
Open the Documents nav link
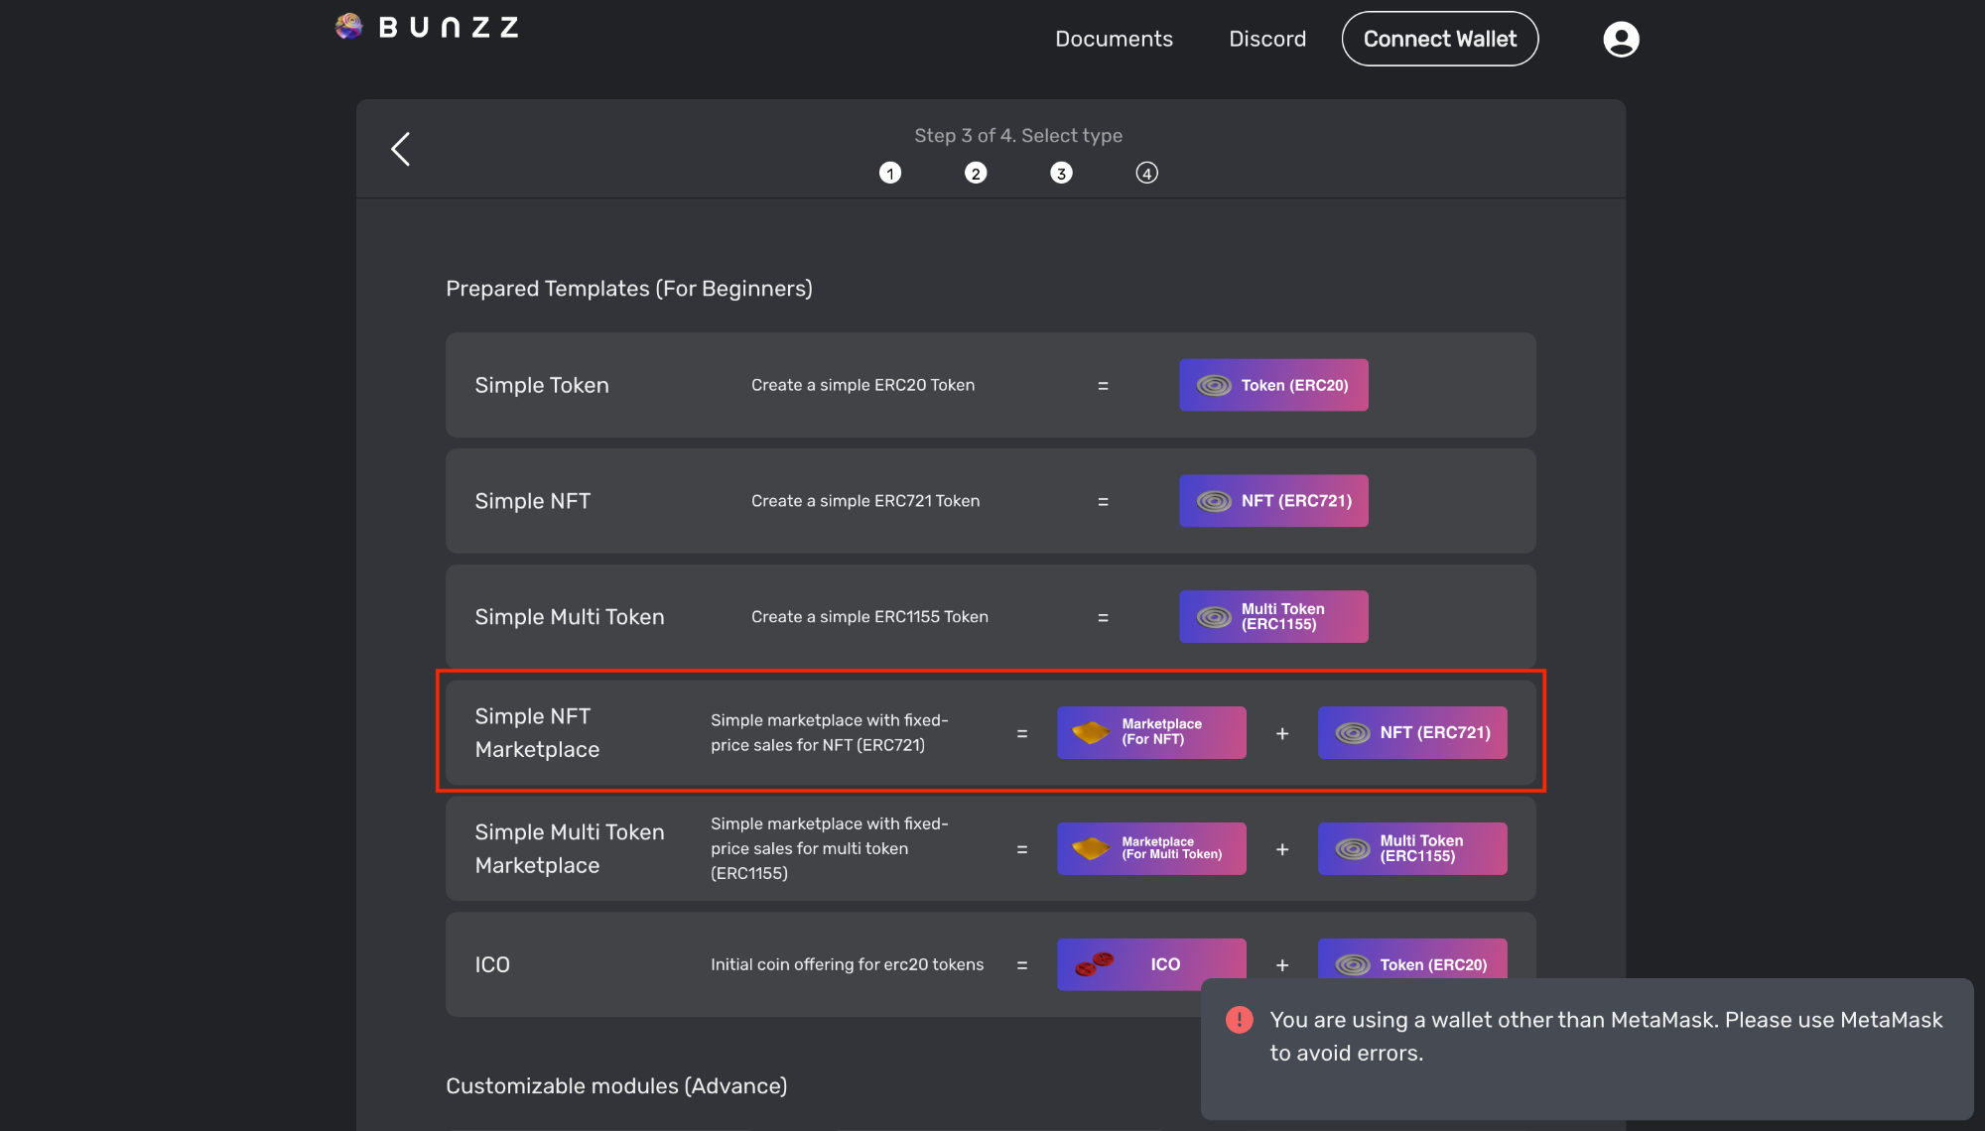[1114, 39]
